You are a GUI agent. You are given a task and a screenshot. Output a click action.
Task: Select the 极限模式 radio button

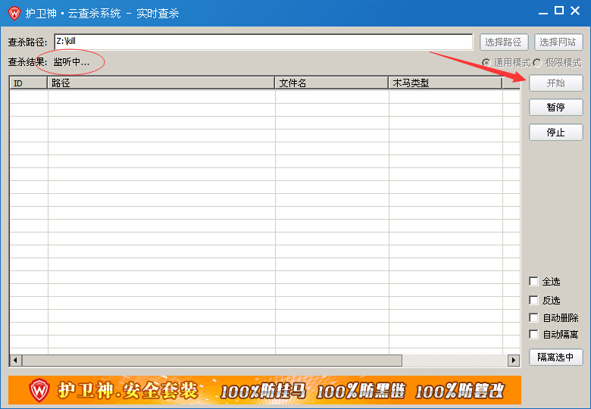[x=537, y=63]
